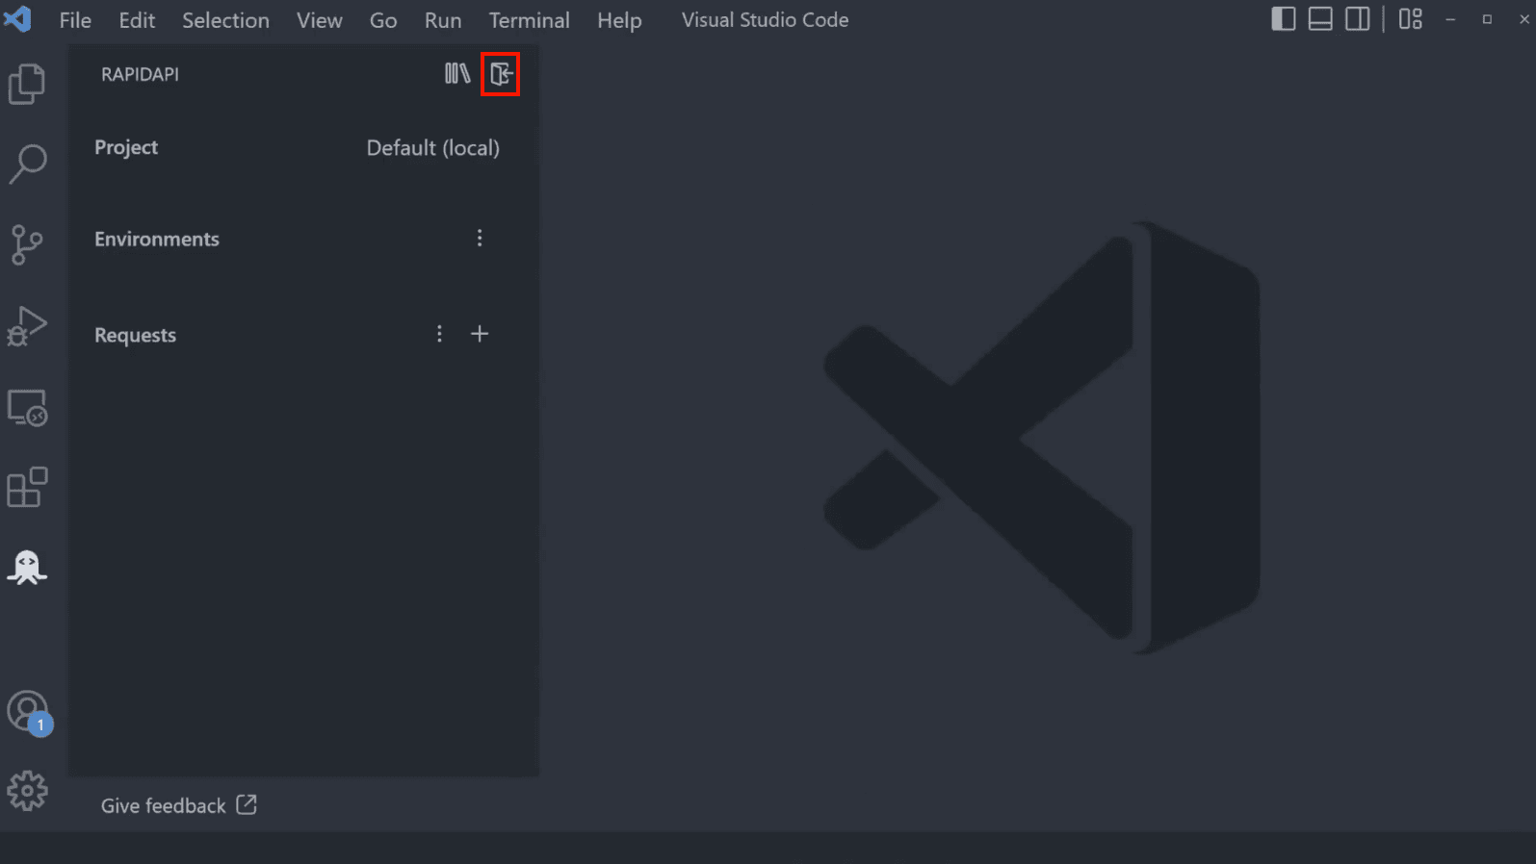
Task: Select the RapidAPI octopus icon
Action: click(x=27, y=568)
